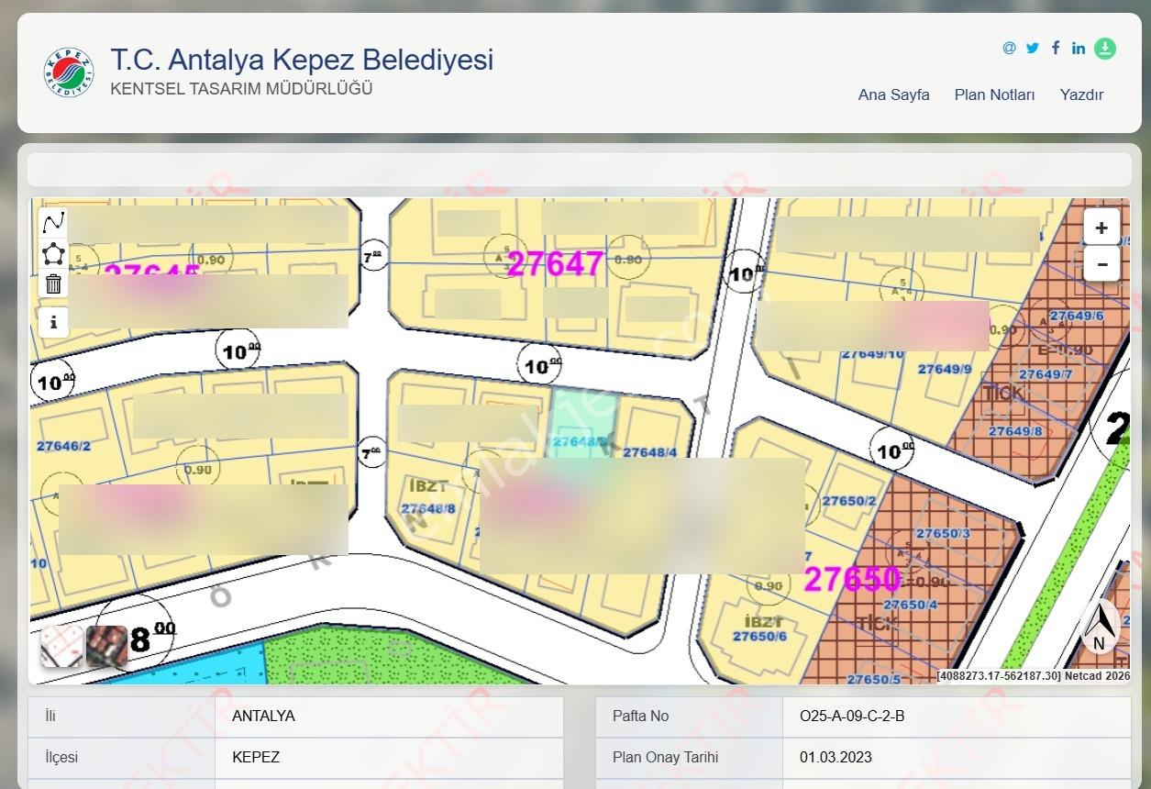Click the green download icon
Screen dimensions: 1151x789
coord(1105,49)
